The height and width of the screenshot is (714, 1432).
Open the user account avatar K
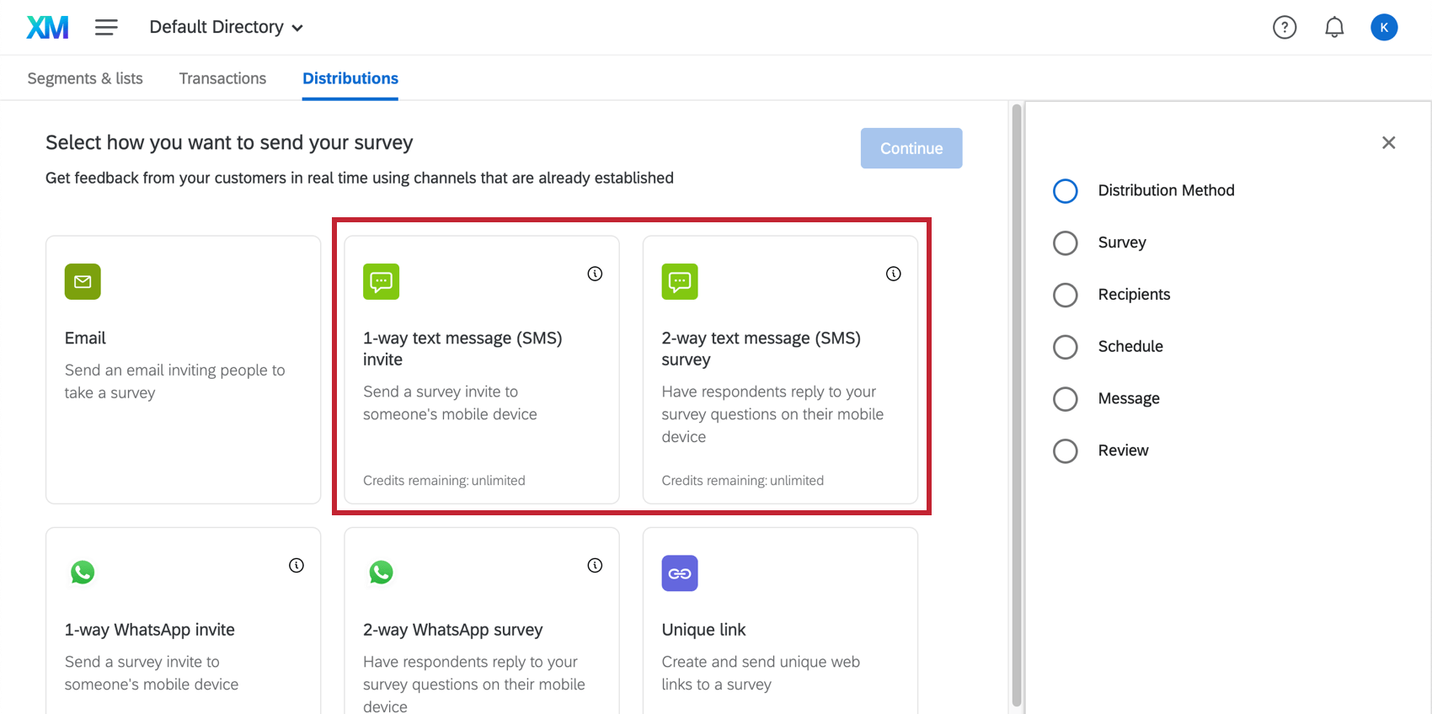click(1383, 28)
